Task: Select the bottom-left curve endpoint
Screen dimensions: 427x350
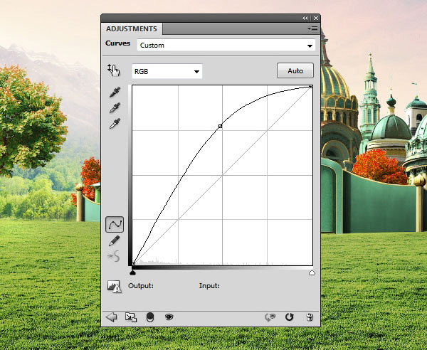Action: [x=134, y=264]
